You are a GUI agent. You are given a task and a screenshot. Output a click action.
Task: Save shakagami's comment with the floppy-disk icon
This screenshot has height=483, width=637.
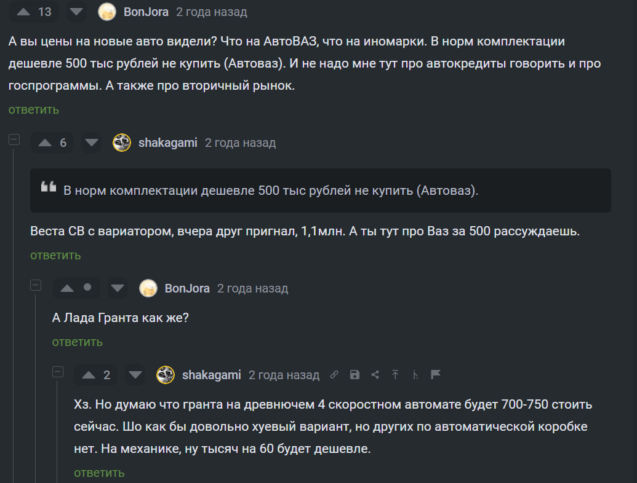click(x=355, y=375)
